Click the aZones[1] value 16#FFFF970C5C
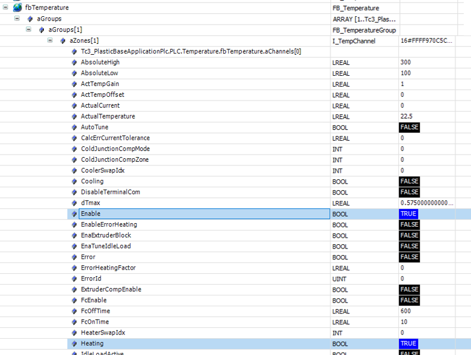The height and width of the screenshot is (355, 471). pos(426,40)
